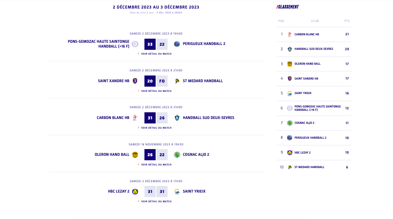This screenshot has width=393, height=219.
Task: Click Handball Sud Deux-Sevres team name in match
Action: pyautogui.click(x=208, y=118)
